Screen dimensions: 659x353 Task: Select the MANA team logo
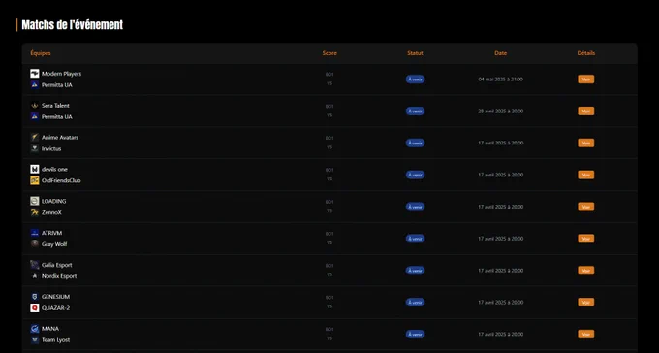35,329
